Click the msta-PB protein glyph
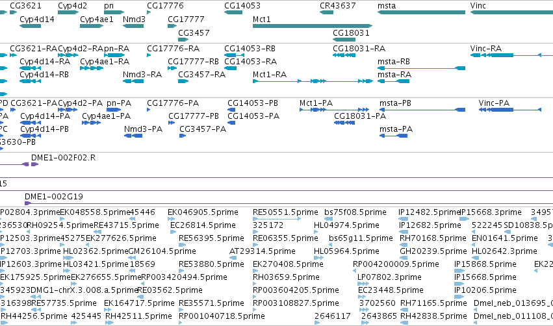This screenshot has height=326, width=553. click(x=422, y=110)
